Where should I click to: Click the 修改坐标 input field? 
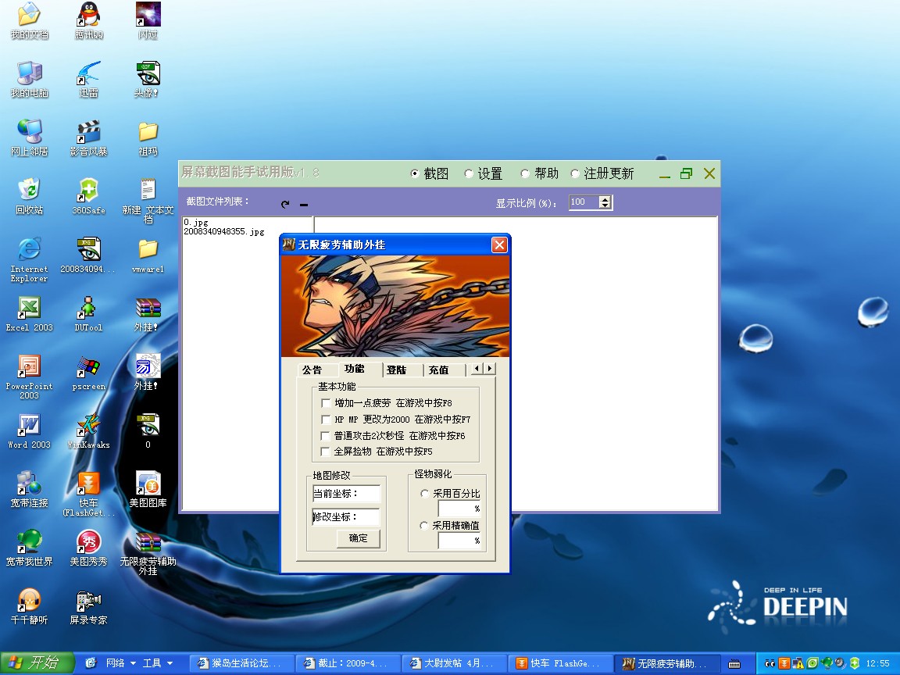345,517
